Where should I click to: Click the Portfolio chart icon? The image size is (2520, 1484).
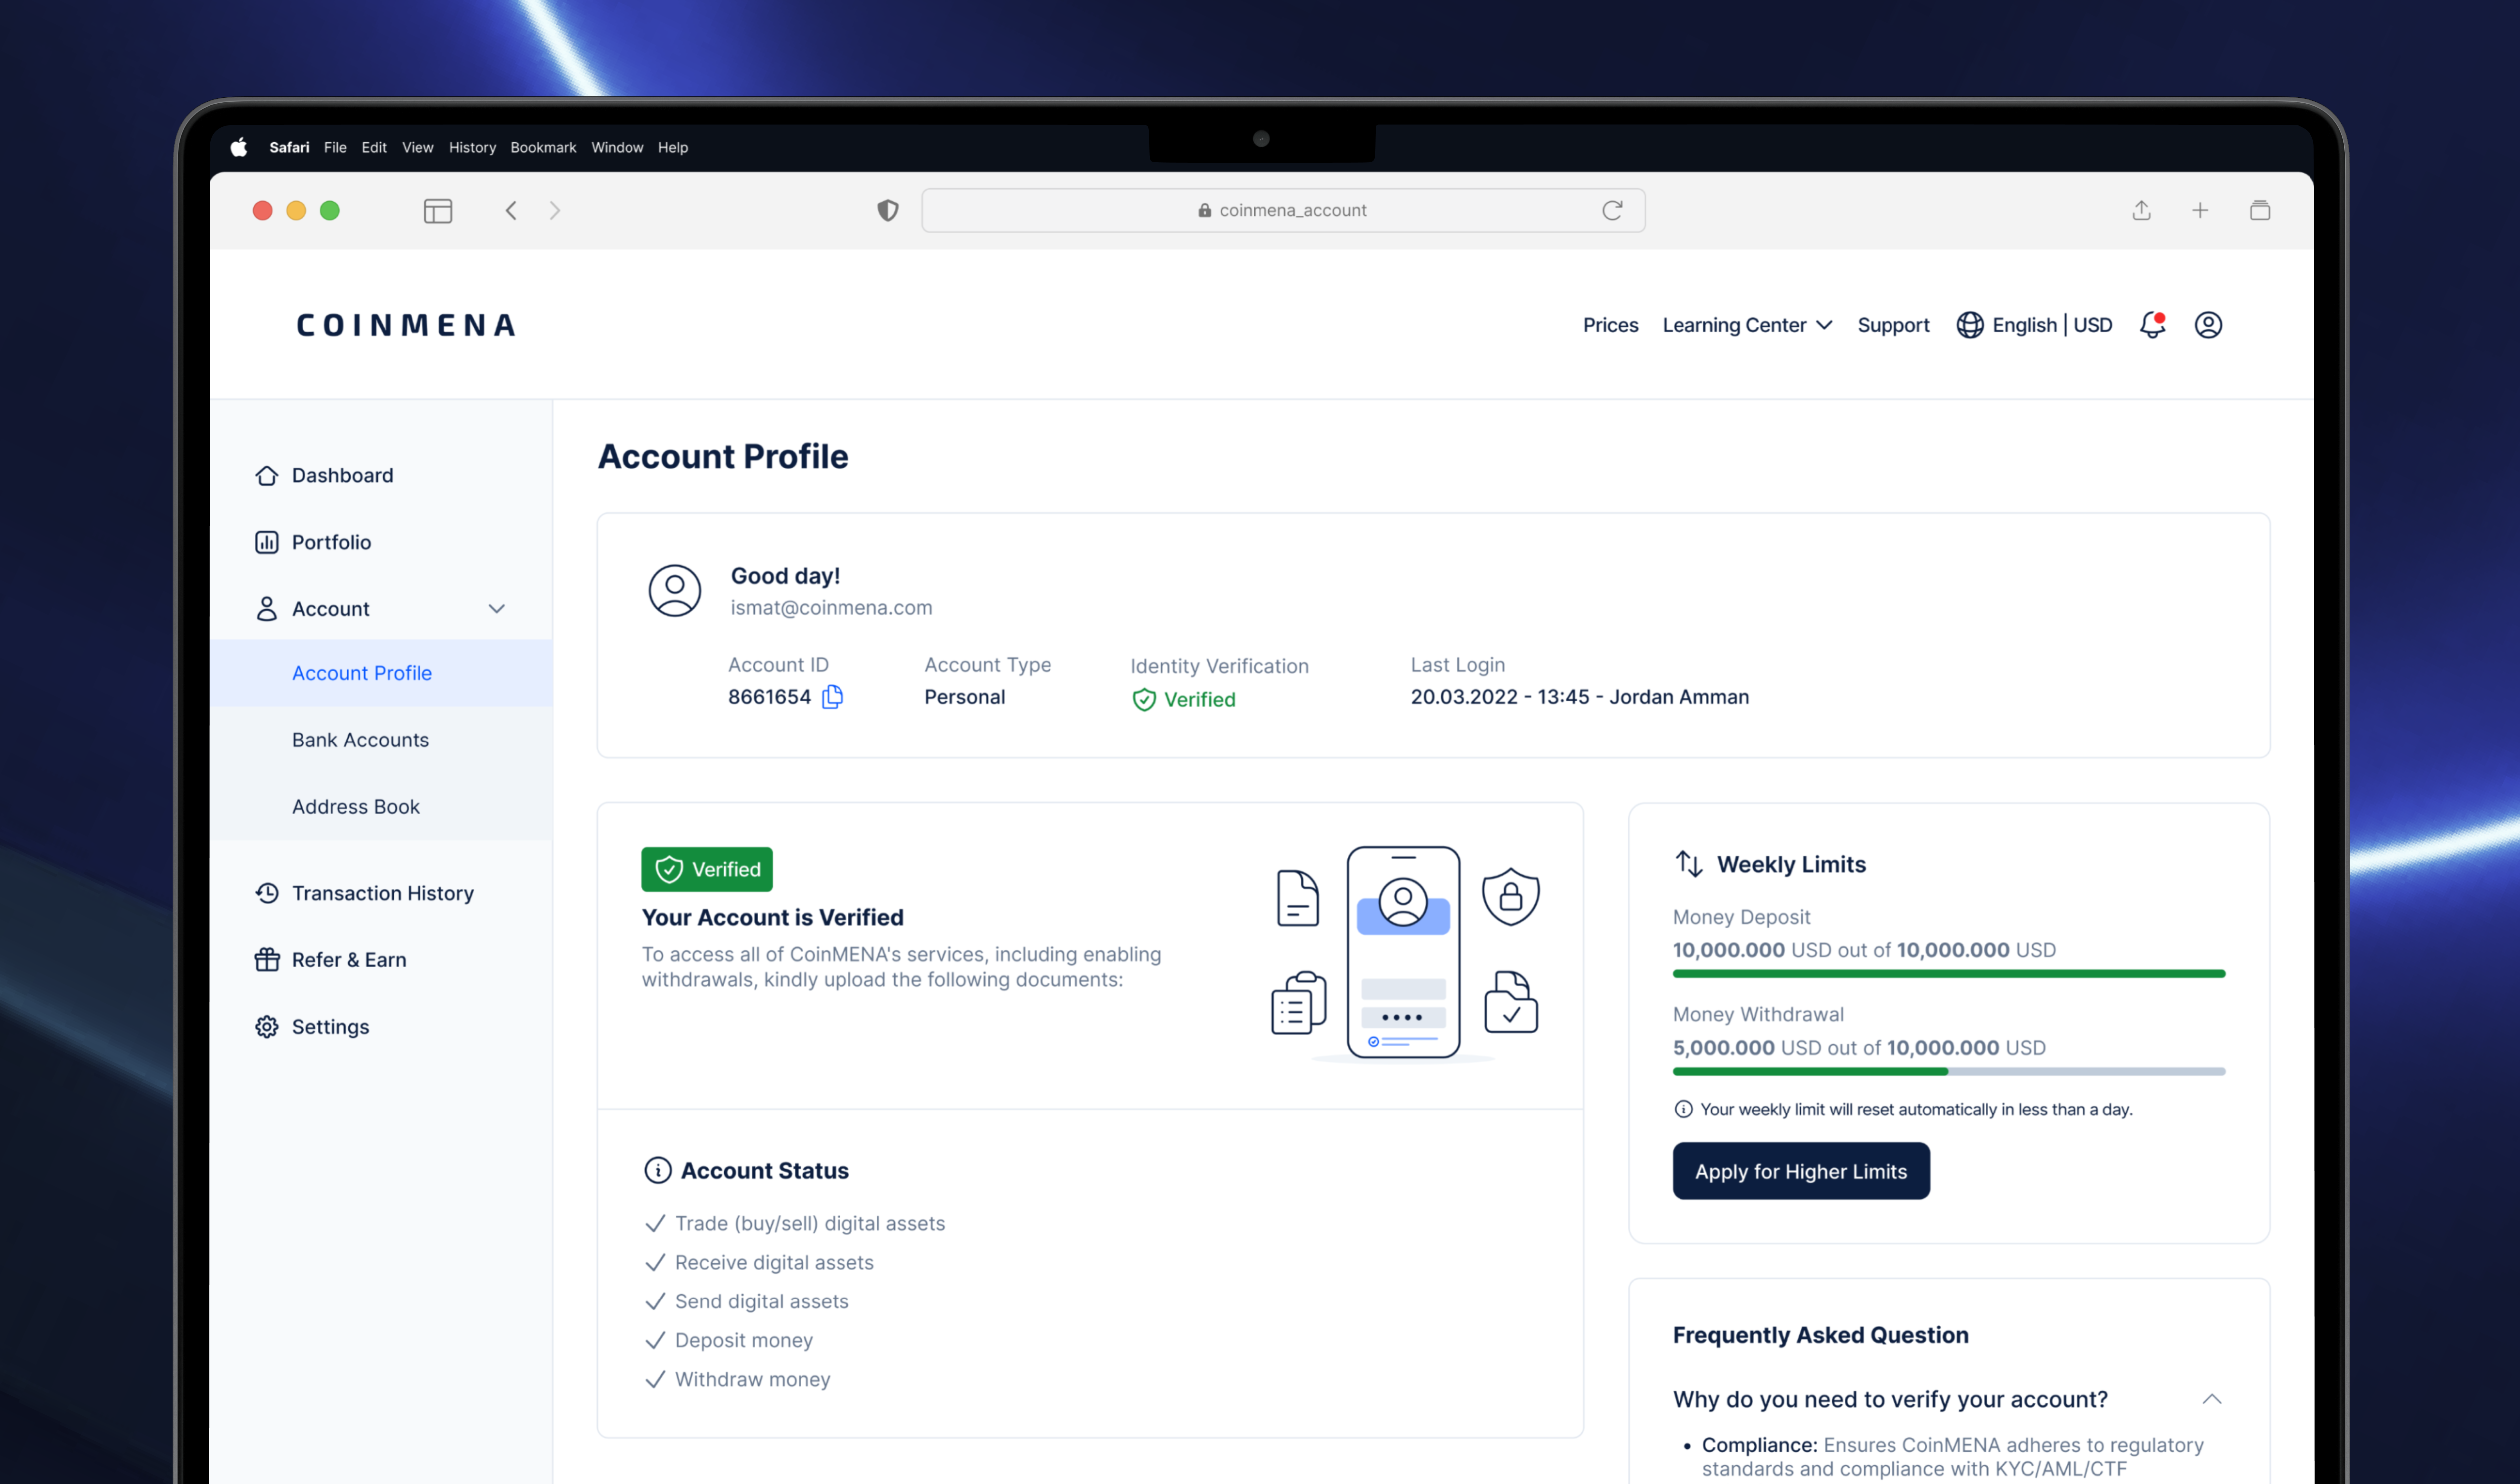[267, 542]
